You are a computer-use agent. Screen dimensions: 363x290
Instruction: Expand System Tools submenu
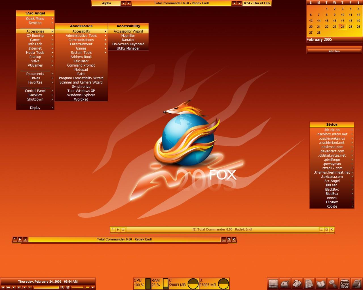coord(81,53)
